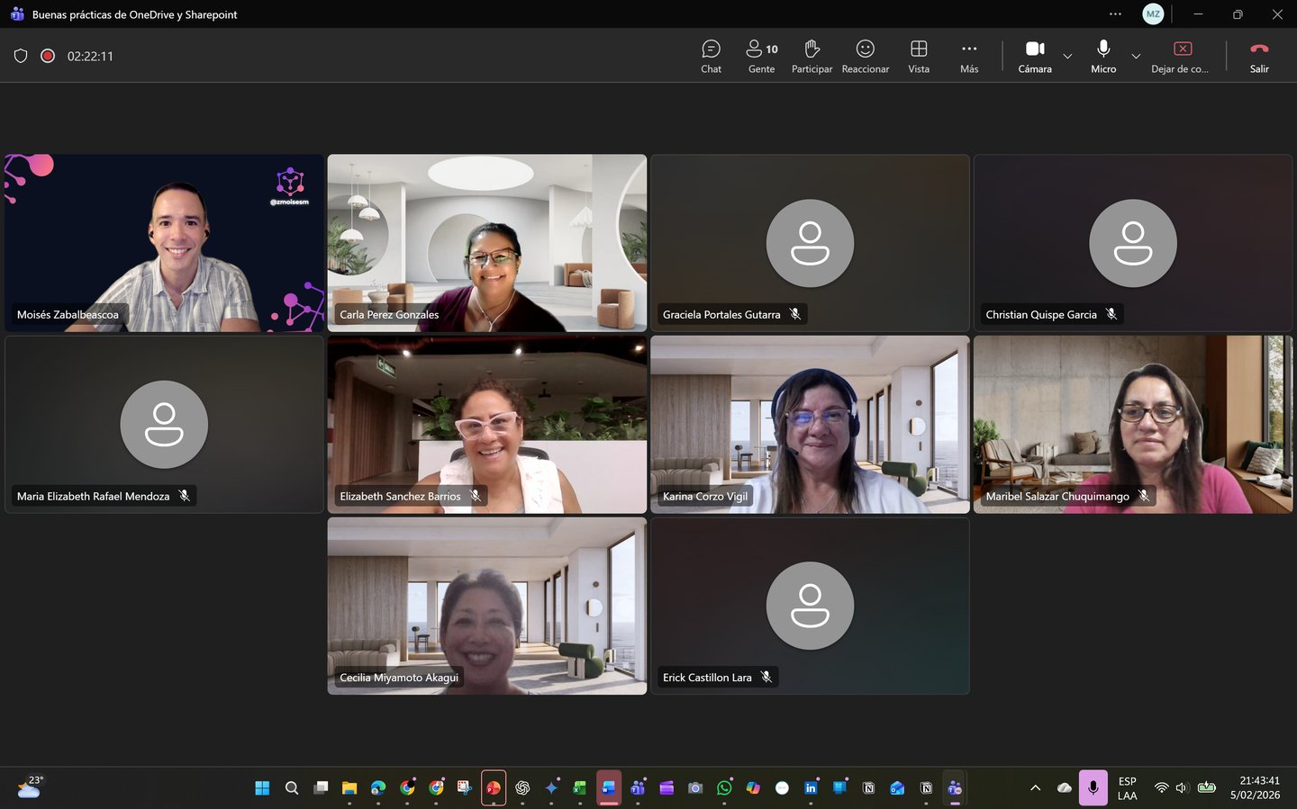1297x809 pixels.
Task: Open Windows Search from the taskbar
Action: pyautogui.click(x=292, y=788)
